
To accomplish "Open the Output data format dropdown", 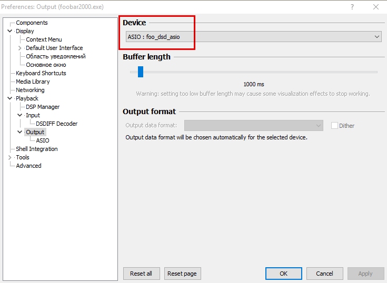I will tap(253, 126).
